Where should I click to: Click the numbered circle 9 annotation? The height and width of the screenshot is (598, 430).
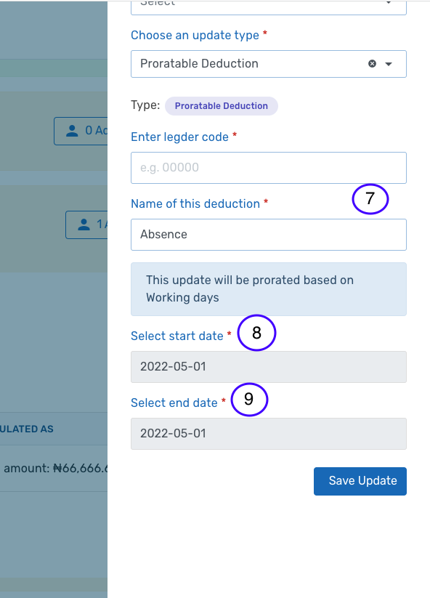(249, 399)
